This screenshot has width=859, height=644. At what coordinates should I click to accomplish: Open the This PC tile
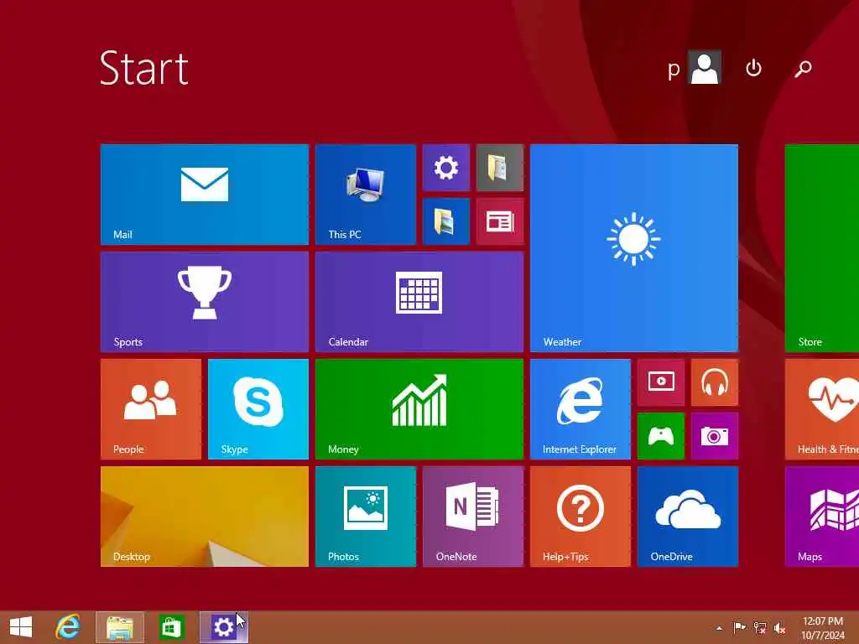tap(366, 195)
